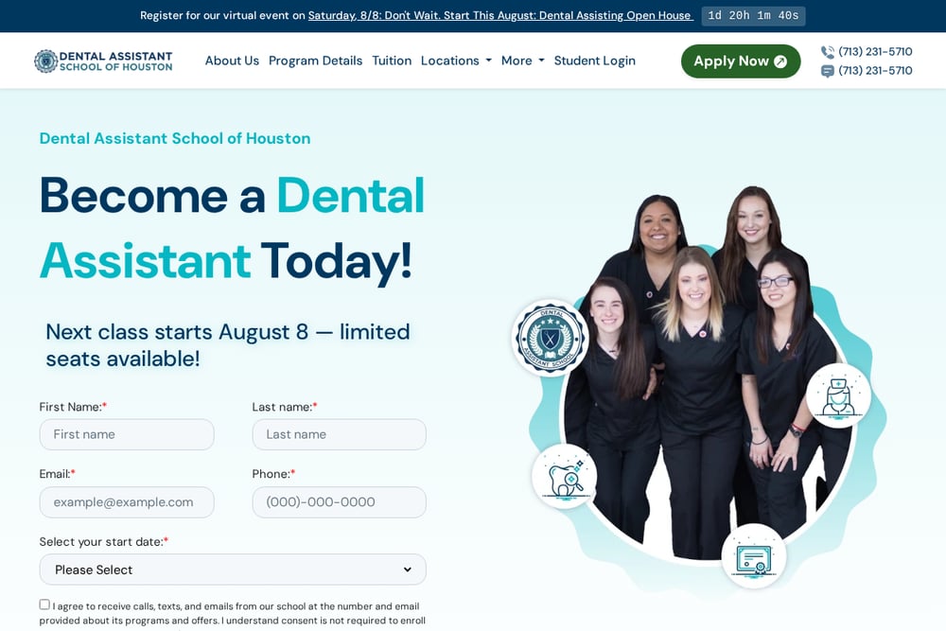Expand the Locations menu
Viewport: 946px width, 631px height.
click(x=456, y=61)
